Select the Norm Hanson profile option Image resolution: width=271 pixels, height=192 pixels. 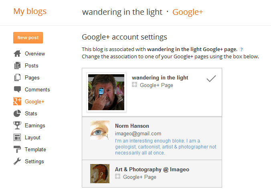pos(152,138)
